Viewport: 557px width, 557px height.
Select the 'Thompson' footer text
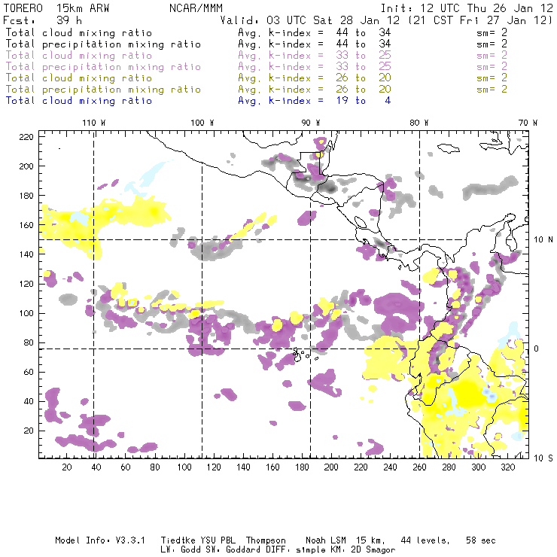[x=266, y=540]
